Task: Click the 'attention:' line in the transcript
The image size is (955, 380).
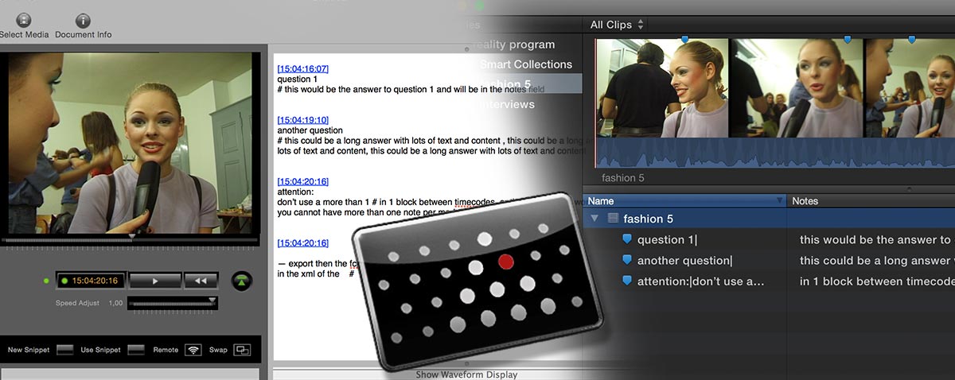Action: [x=295, y=192]
